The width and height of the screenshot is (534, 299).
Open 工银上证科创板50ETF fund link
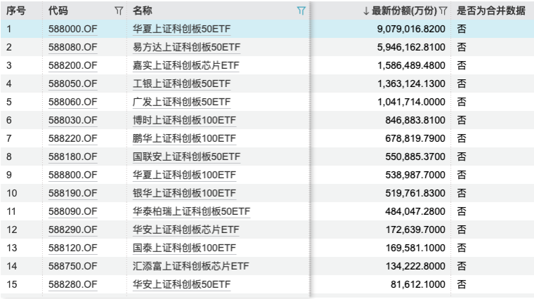[x=181, y=84]
